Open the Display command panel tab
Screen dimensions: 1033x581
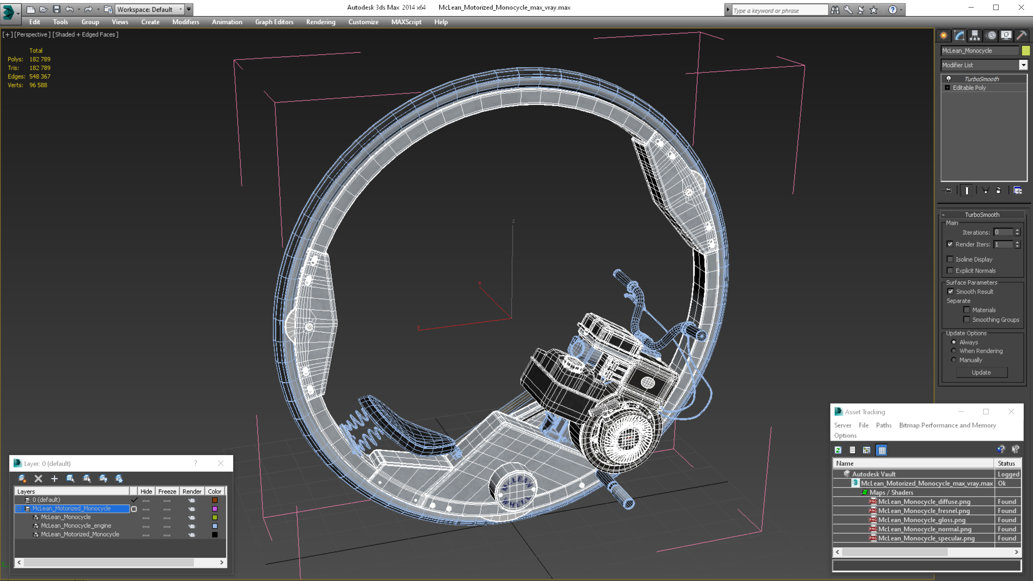(x=1006, y=36)
